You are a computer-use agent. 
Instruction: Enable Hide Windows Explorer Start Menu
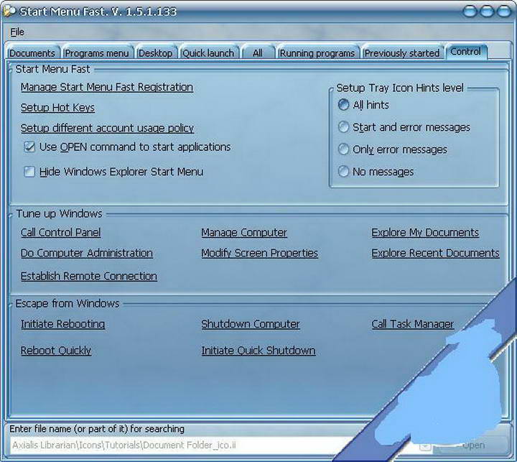click(113, 172)
